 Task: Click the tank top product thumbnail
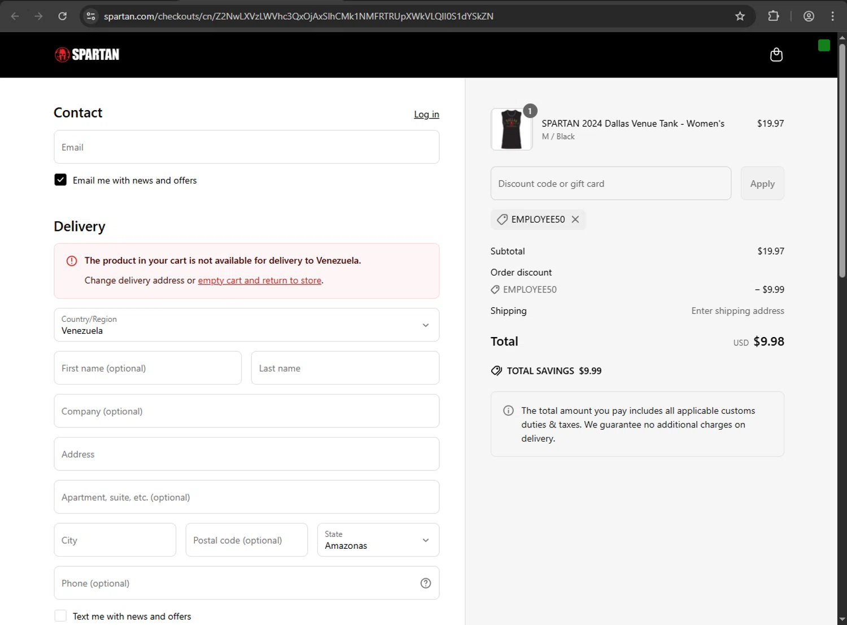point(511,129)
